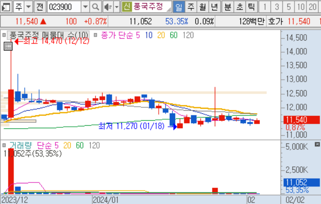
Task: Select price moving average 5 legend
Action: 138,35
